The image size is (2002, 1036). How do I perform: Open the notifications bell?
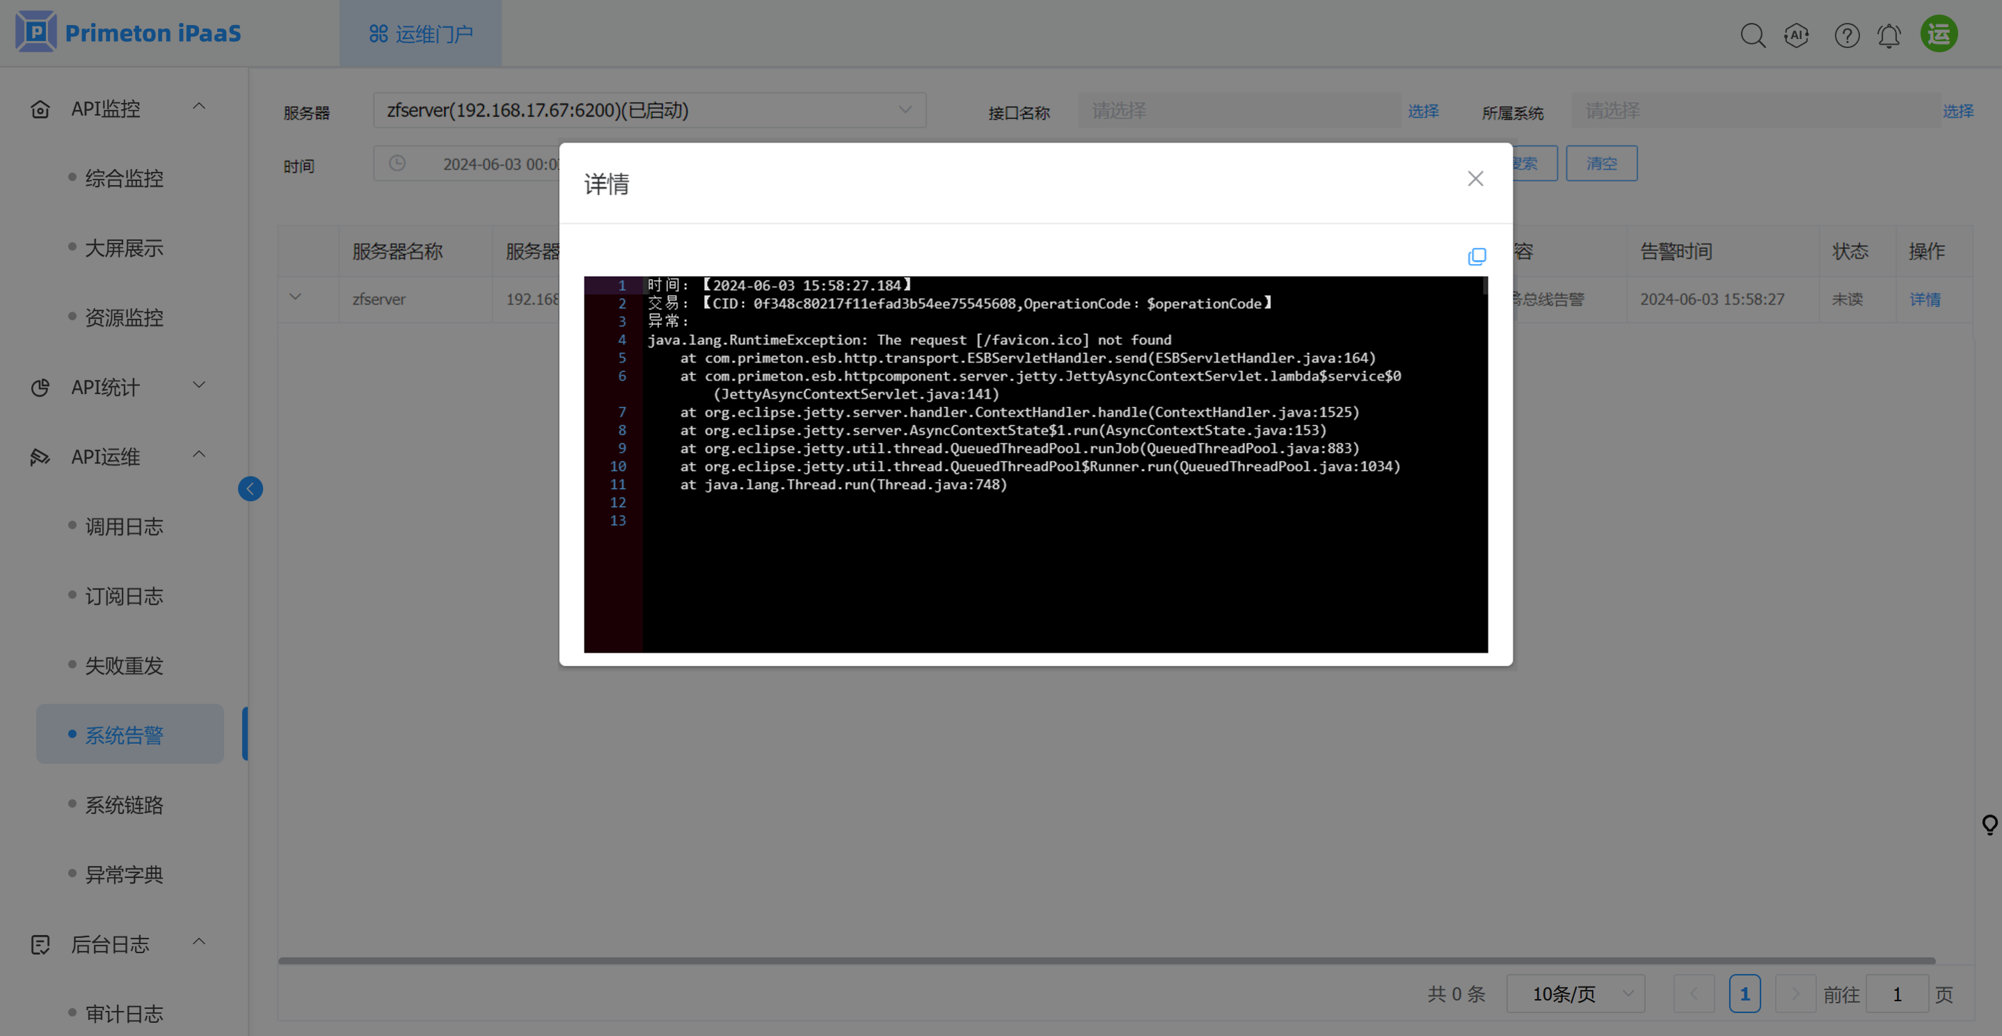(1889, 35)
